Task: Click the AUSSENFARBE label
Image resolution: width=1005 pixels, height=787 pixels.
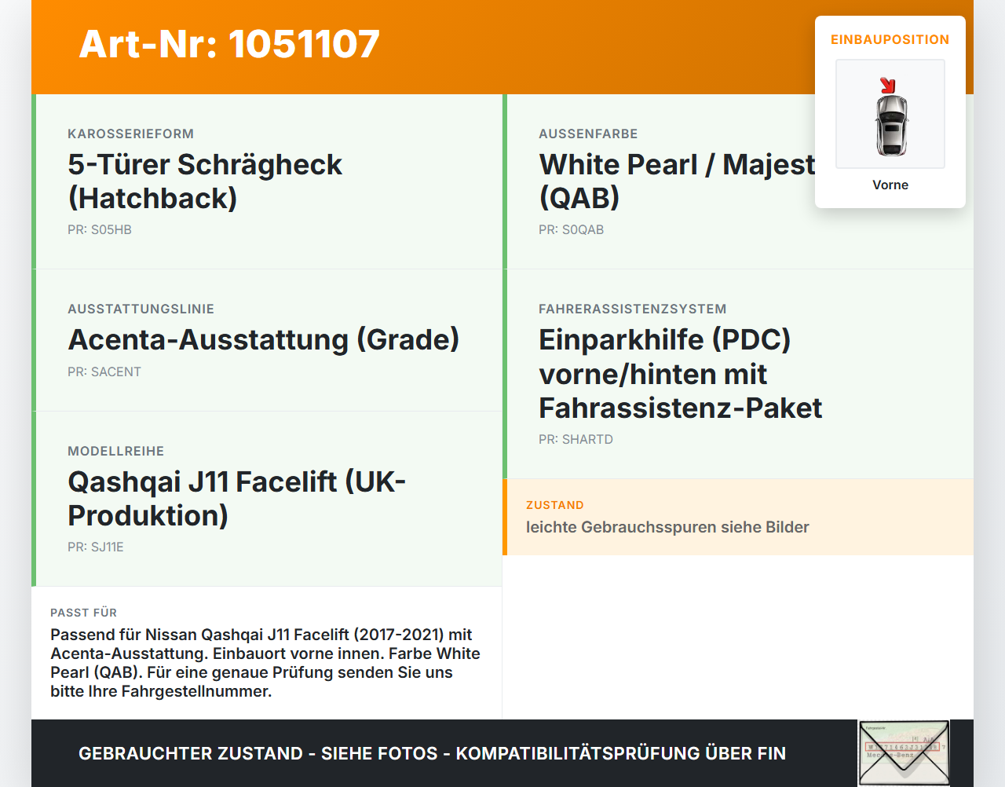Action: coord(588,134)
